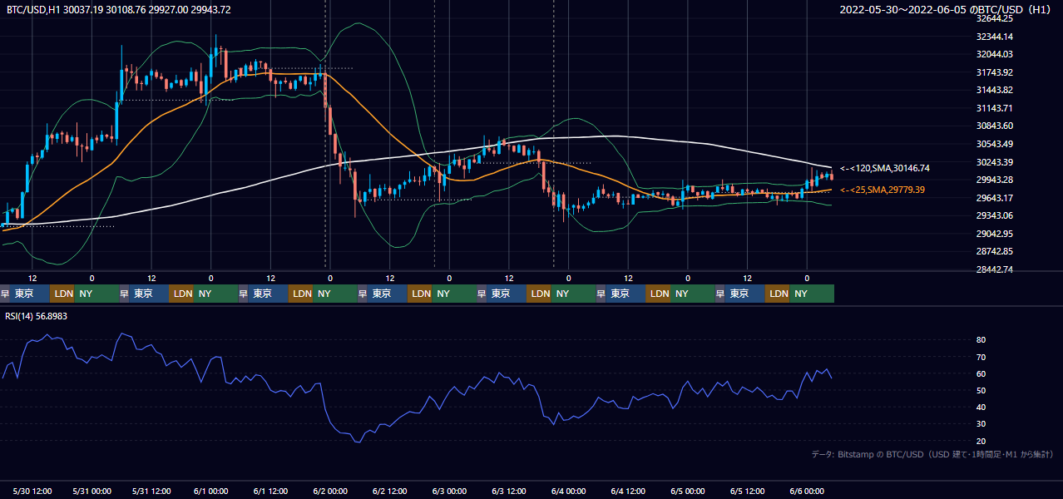
Task: Click the 6/2 00:00 time axis label
Action: (x=330, y=491)
